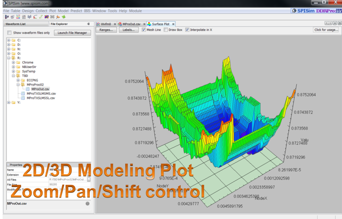Screen dimensions: 342x219
Task: Enable Show waveform files only checkbox
Action: click(9, 33)
